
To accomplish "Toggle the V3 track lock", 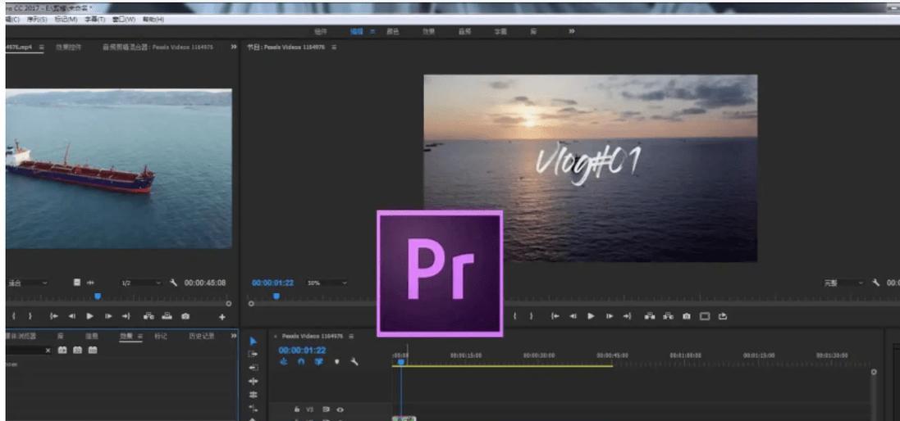I will click(297, 410).
